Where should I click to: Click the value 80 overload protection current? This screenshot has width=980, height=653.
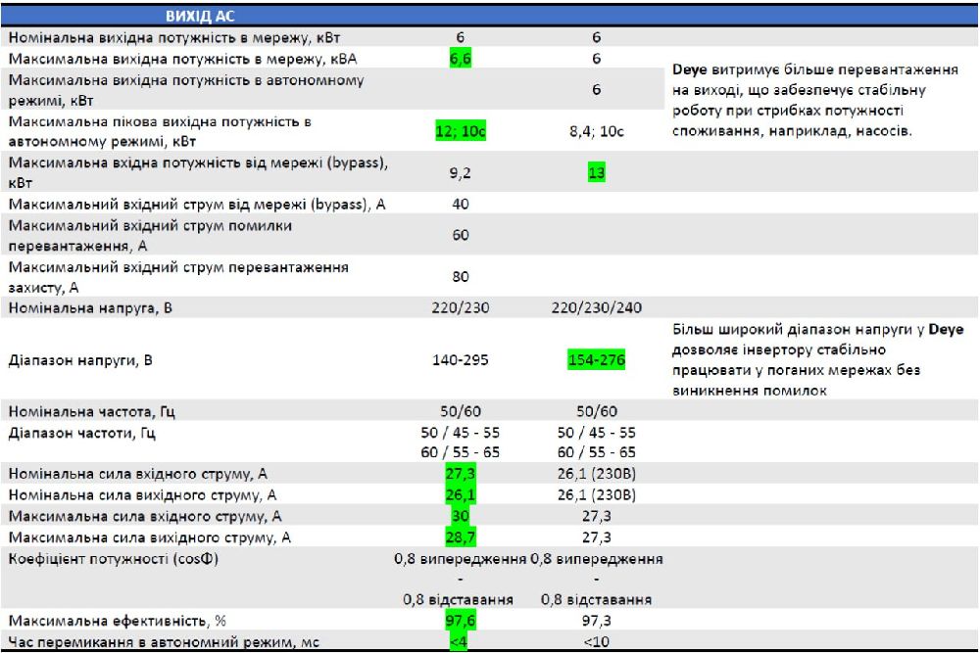(x=461, y=276)
